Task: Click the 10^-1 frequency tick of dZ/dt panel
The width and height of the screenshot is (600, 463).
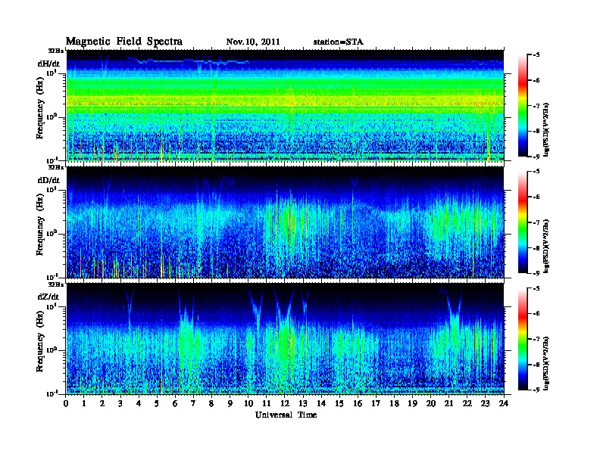Action: pos(52,393)
